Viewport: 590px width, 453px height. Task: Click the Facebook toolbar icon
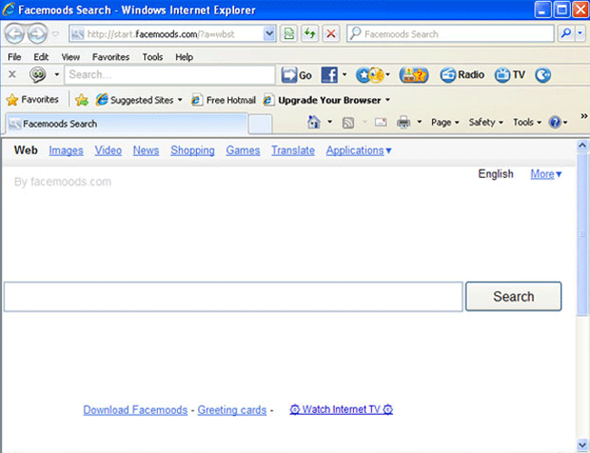click(x=329, y=74)
